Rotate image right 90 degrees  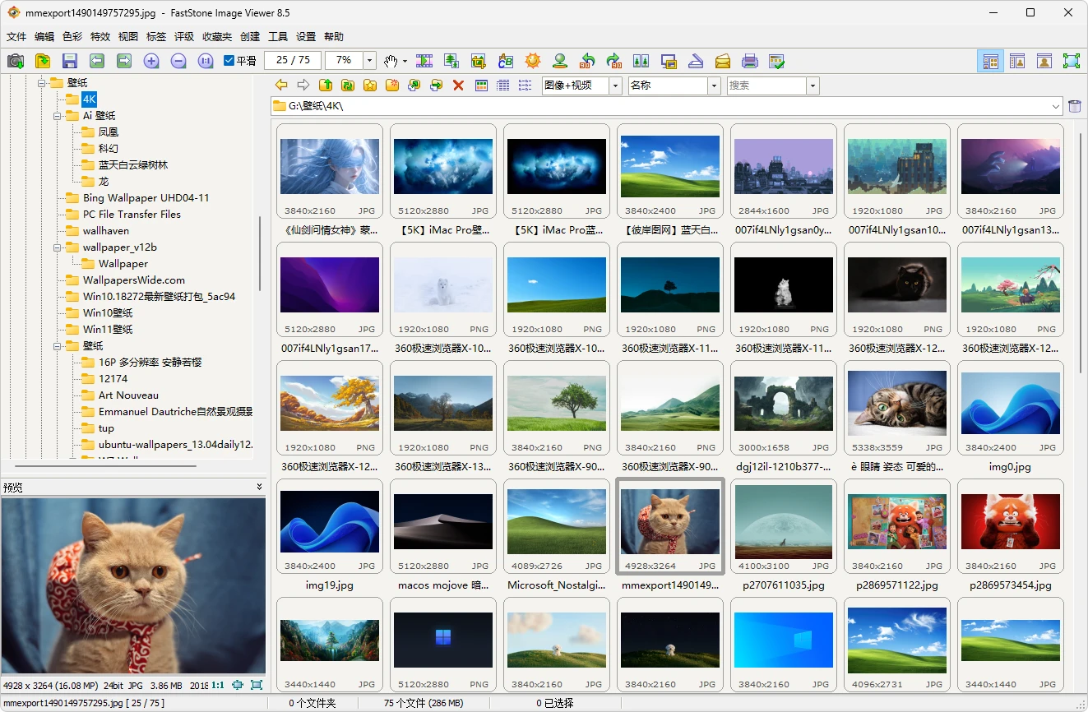[x=614, y=61]
